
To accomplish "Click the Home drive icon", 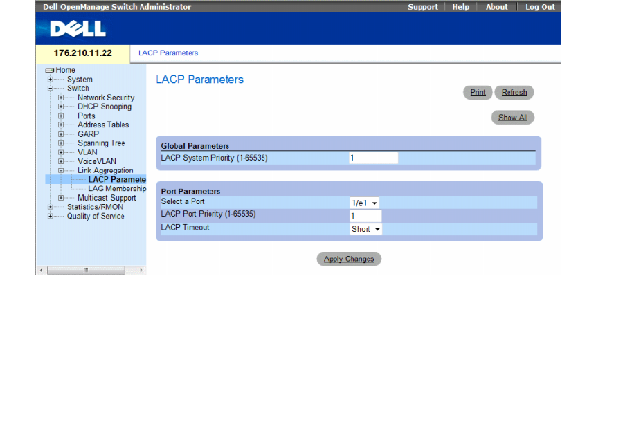I will [50, 71].
